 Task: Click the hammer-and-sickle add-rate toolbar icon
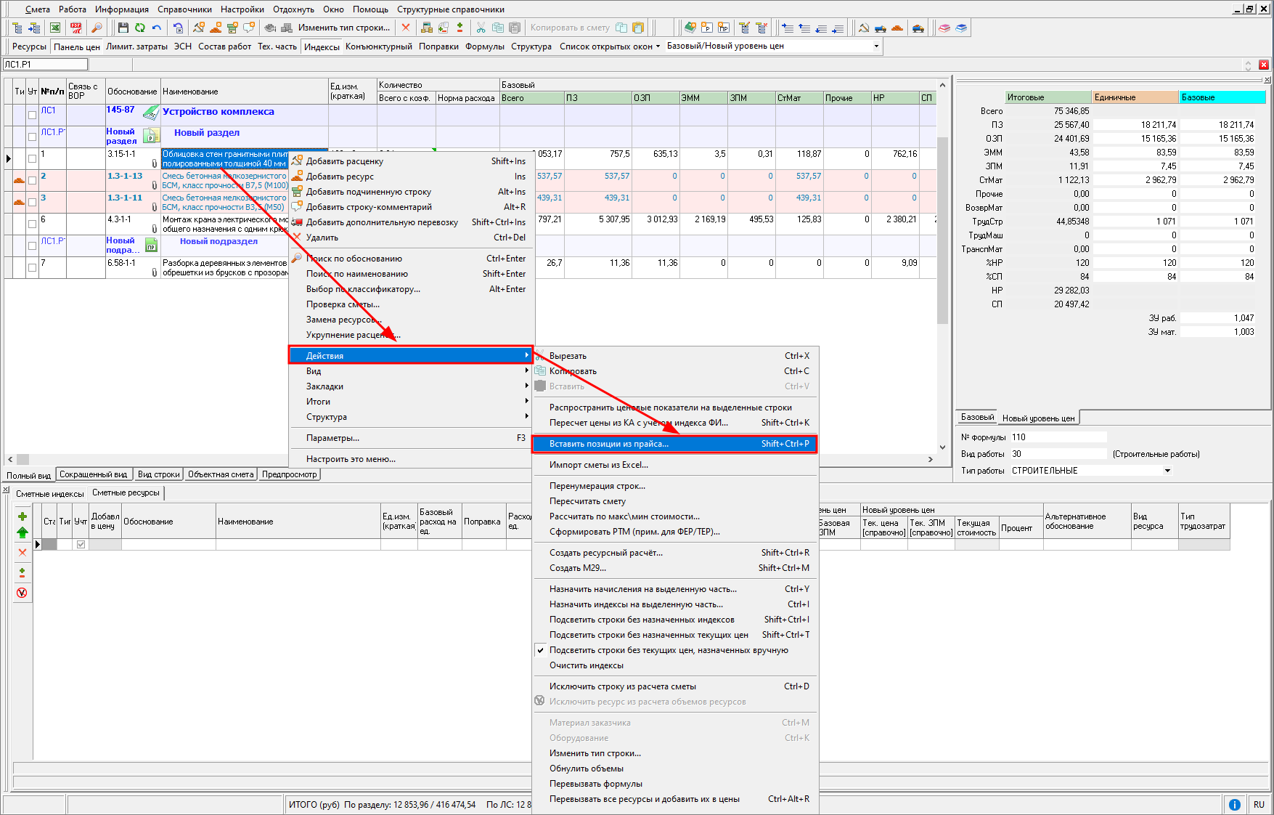pos(199,28)
